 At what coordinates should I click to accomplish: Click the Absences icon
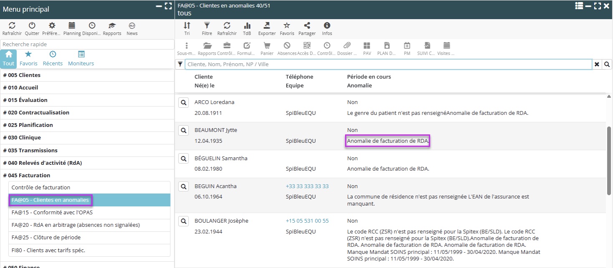287,46
